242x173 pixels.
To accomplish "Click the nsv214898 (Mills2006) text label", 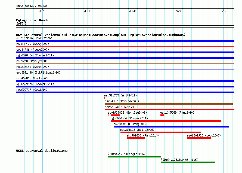I will coord(137,130).
